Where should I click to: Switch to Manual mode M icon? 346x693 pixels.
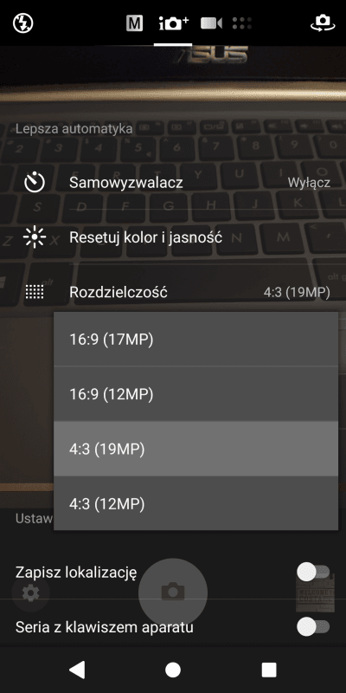point(134,23)
